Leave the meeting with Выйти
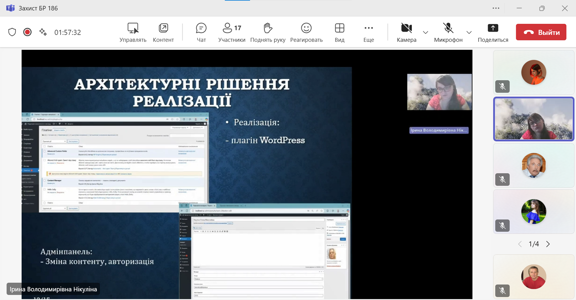Viewport: 576px width, 300px height. click(x=541, y=32)
